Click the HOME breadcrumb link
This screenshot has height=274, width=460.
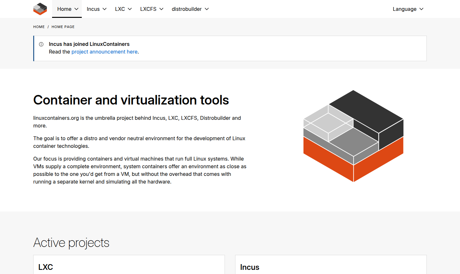pyautogui.click(x=39, y=27)
